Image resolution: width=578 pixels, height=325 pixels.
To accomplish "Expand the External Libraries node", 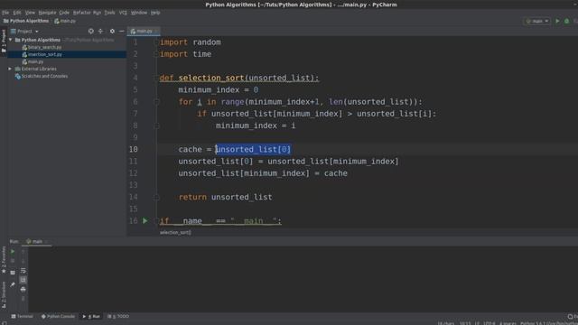I will click(x=10, y=69).
